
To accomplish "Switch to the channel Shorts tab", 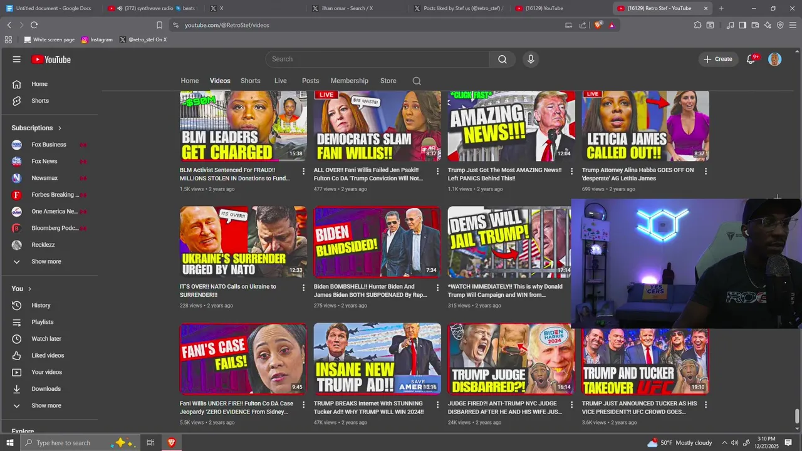I will point(250,81).
